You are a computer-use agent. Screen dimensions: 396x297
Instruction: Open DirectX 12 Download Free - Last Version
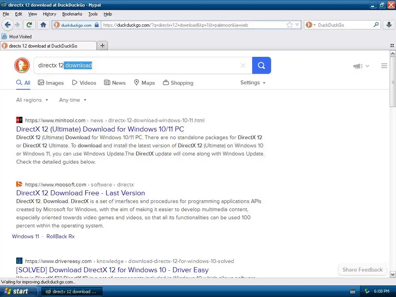pyautogui.click(x=80, y=193)
